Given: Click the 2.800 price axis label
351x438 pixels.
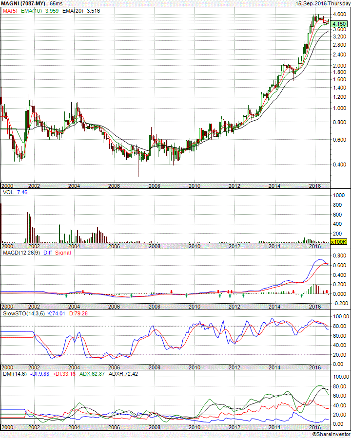Looking at the screenshot, I should [339, 45].
